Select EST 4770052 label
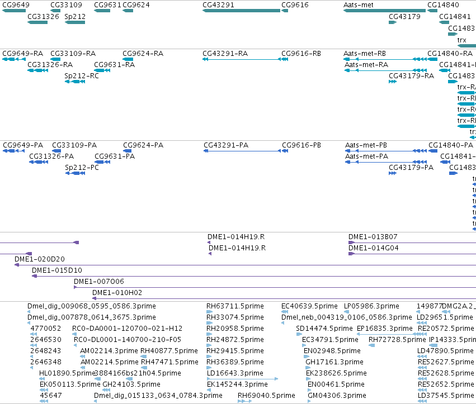The height and width of the screenshot is (404, 476). tap(45, 329)
